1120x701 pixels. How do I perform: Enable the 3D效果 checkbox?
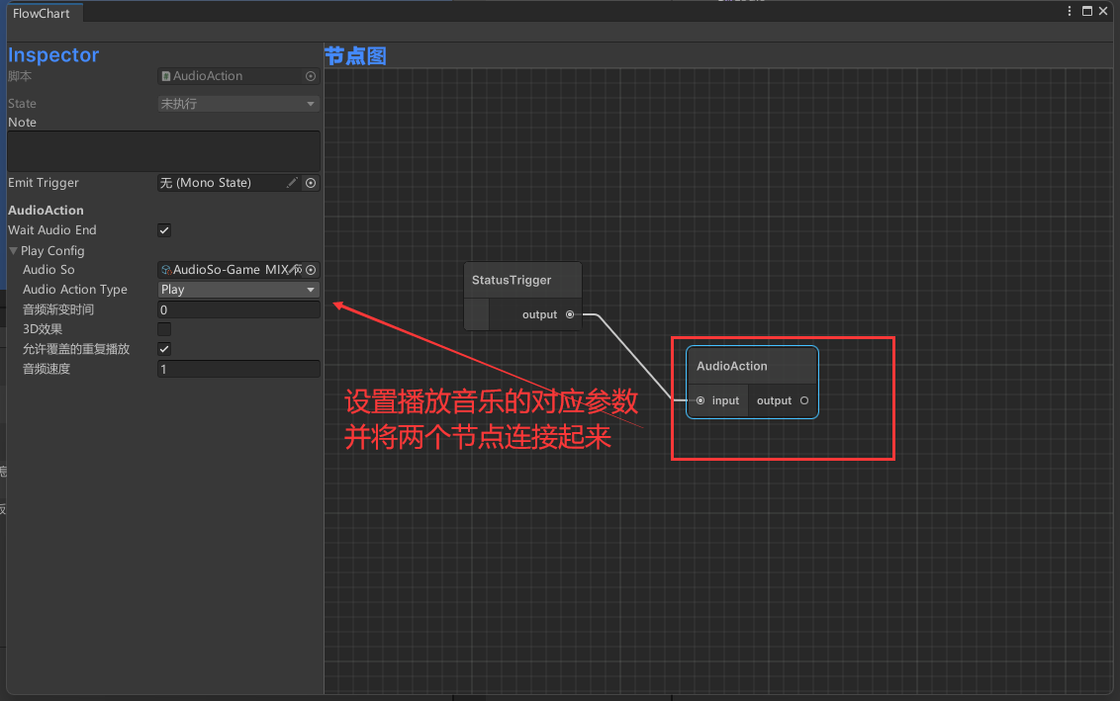click(163, 328)
